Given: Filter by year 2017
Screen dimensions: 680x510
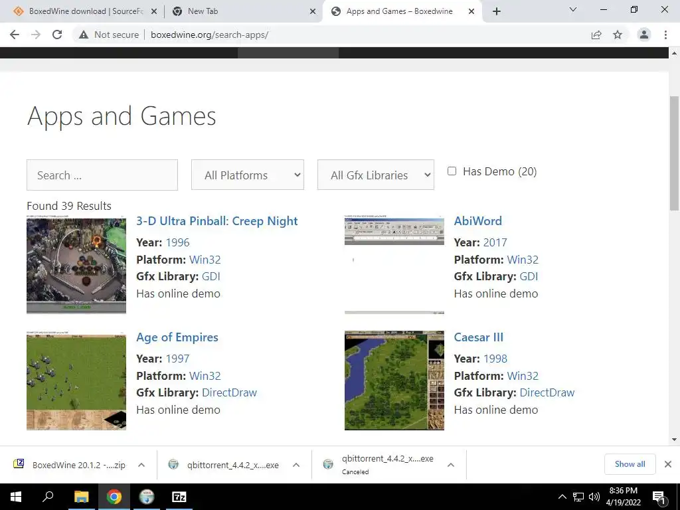Looking at the screenshot, I should coord(495,242).
